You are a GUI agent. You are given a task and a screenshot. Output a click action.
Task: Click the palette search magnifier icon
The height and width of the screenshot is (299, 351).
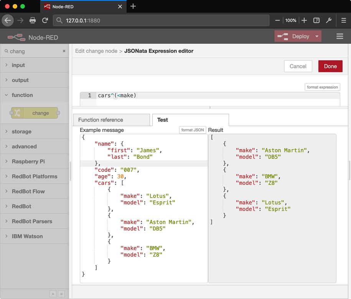(6, 51)
